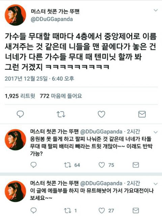Like the reply with 75 likes
Viewport: 162px width, 218px height.
(x=102, y=165)
